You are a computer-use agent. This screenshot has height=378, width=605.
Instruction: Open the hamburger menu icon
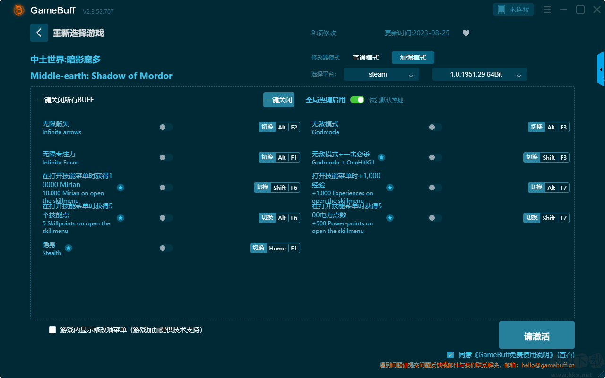coord(547,9)
